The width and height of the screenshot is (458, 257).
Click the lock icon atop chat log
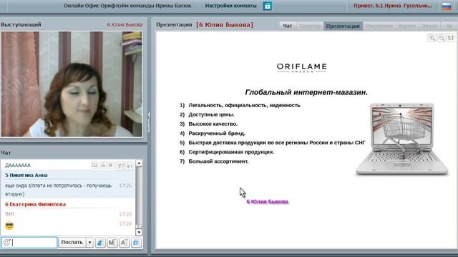[103, 165]
